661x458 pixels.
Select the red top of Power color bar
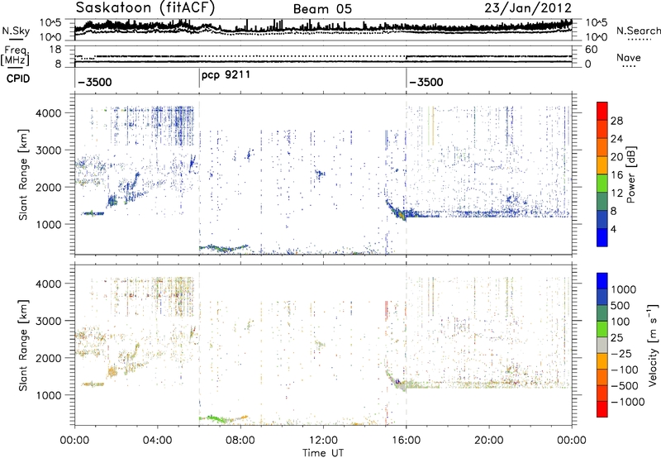[602, 111]
